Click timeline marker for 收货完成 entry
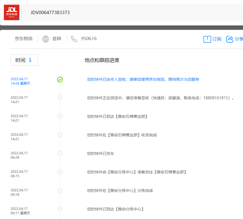The image size is (243, 219). [60, 135]
